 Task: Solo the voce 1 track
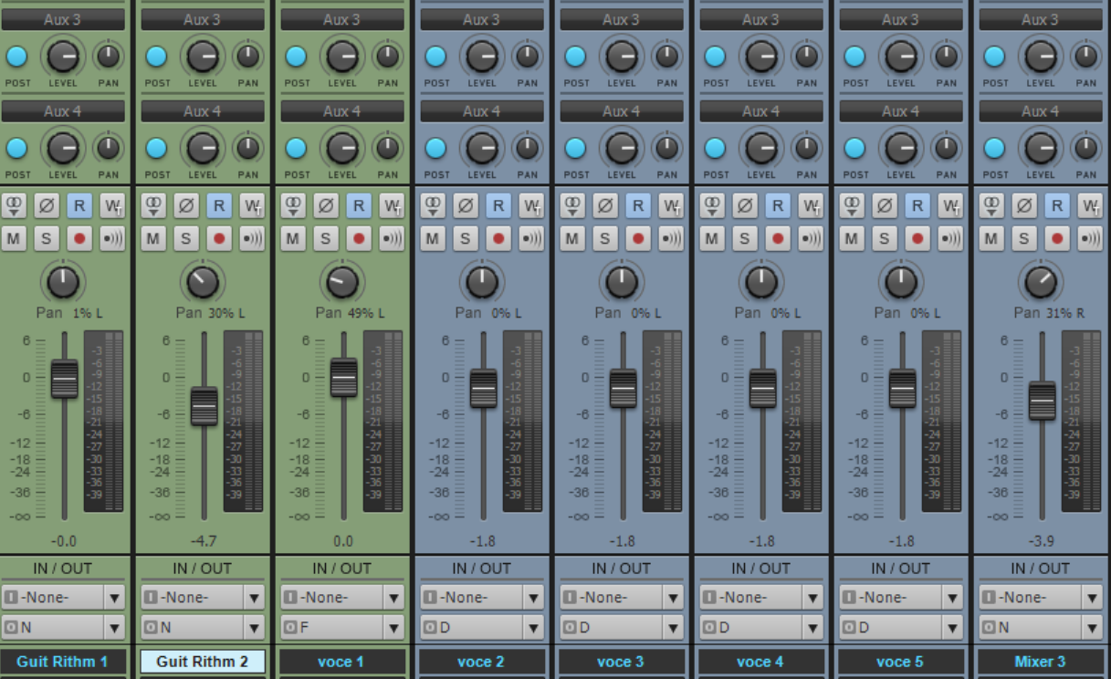(326, 239)
